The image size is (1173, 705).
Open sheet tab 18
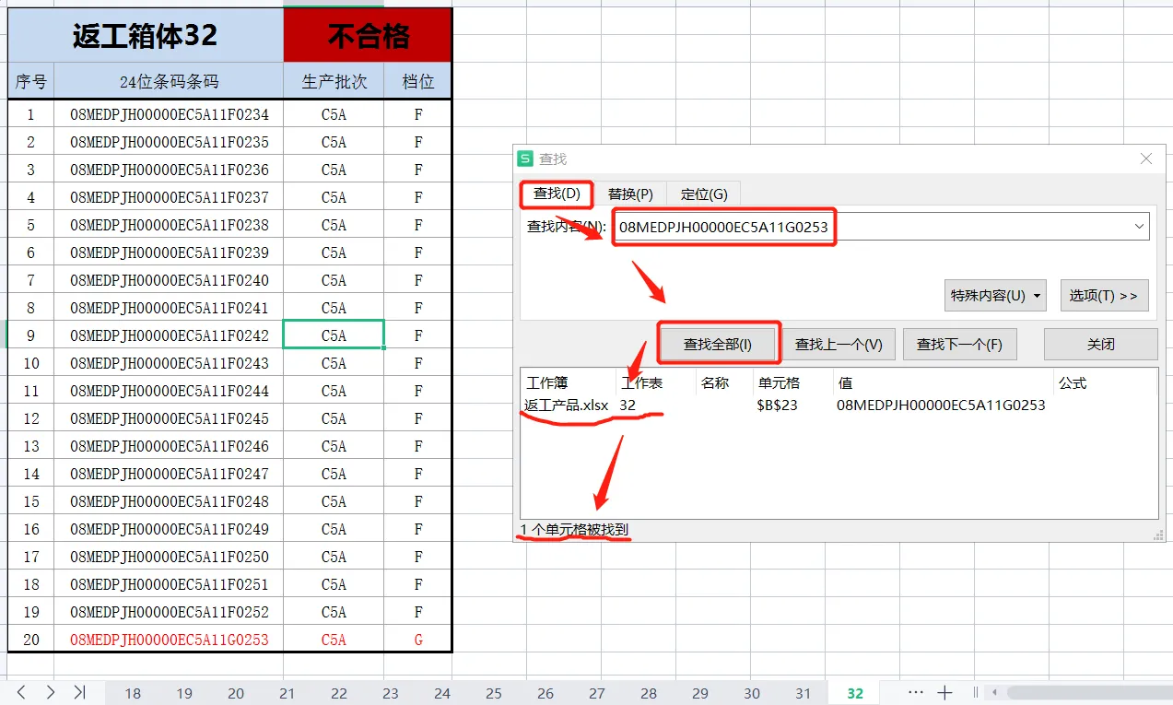click(x=133, y=693)
